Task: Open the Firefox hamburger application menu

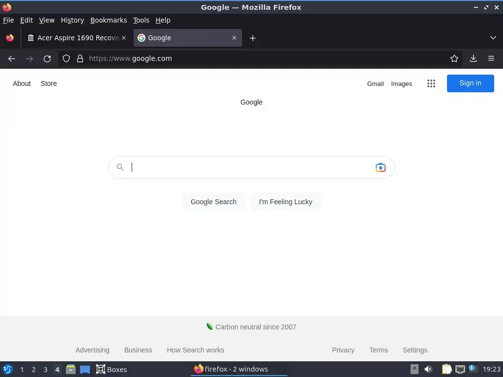Action: click(491, 58)
